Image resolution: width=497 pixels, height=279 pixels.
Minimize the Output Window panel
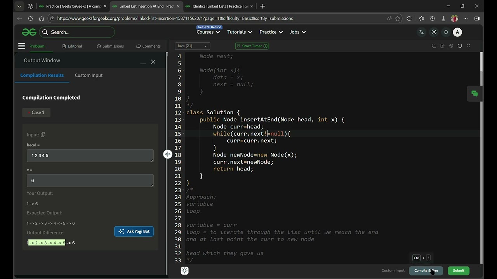(143, 62)
